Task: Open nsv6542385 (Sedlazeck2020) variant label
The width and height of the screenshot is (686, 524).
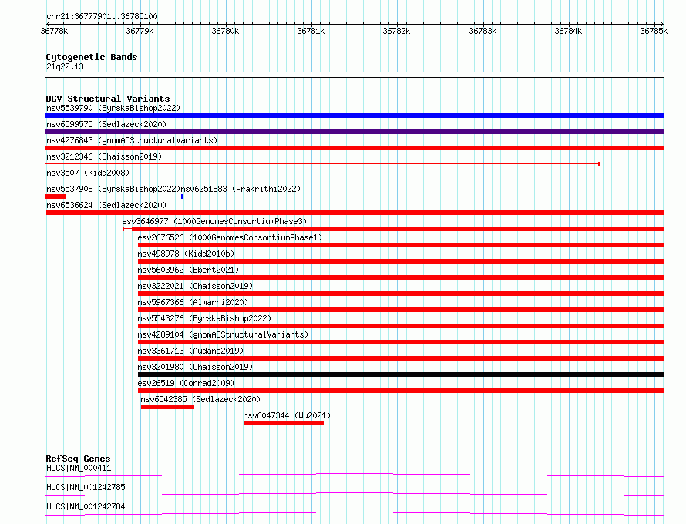Action: [200, 399]
